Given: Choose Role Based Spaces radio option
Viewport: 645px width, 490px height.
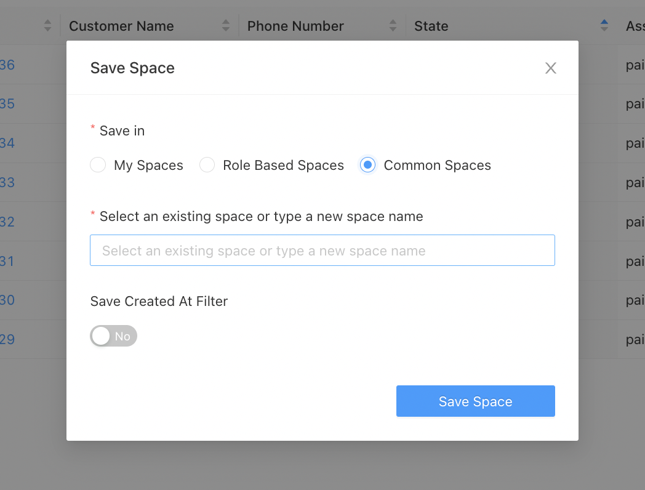Looking at the screenshot, I should (207, 165).
